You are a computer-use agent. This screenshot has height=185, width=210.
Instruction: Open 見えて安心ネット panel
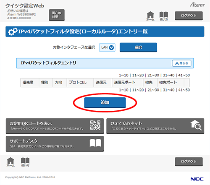click(x=155, y=126)
